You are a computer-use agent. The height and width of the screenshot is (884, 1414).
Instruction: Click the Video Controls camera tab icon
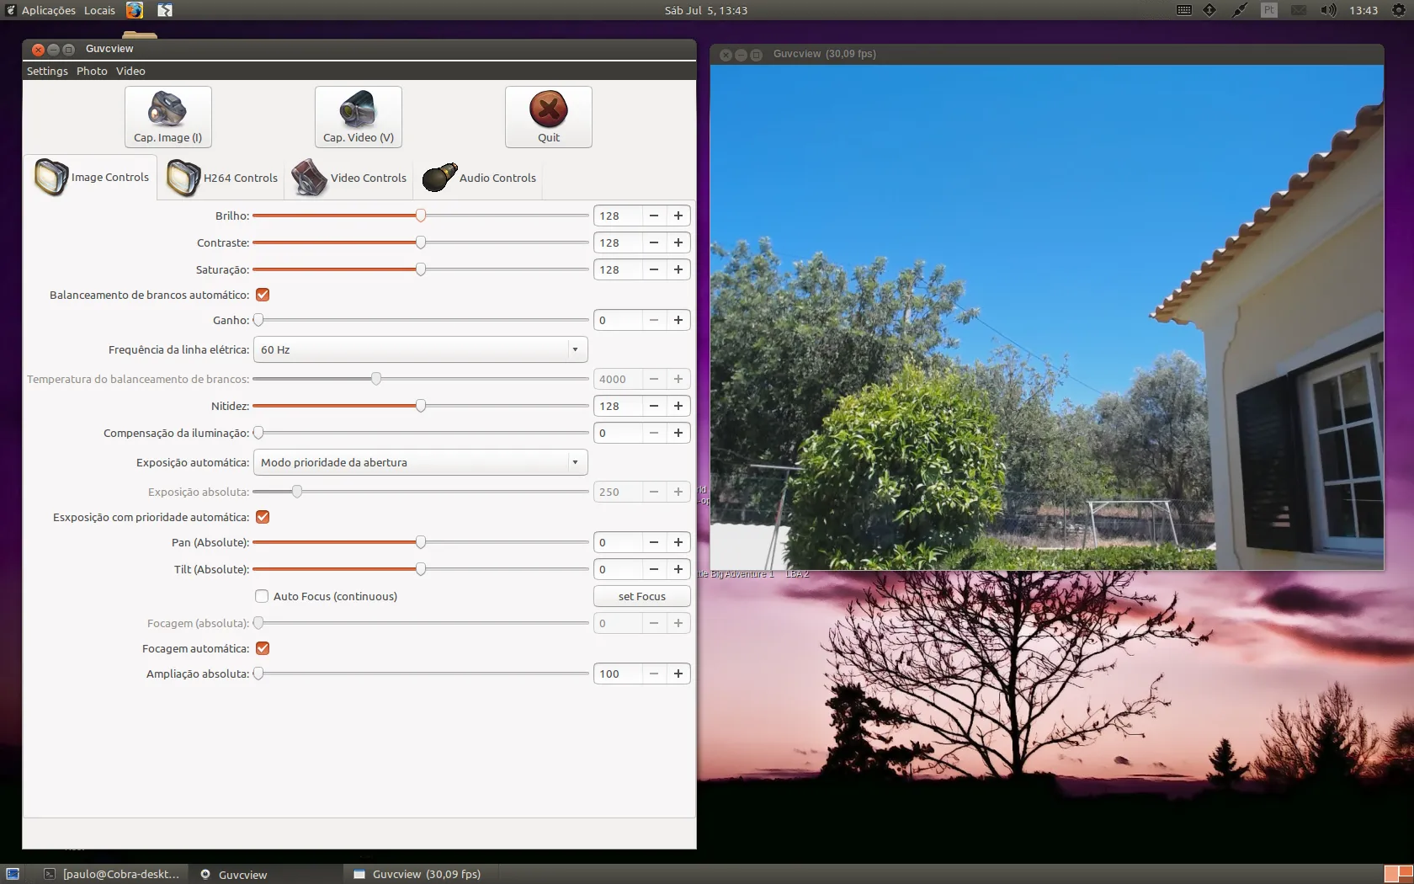point(308,178)
